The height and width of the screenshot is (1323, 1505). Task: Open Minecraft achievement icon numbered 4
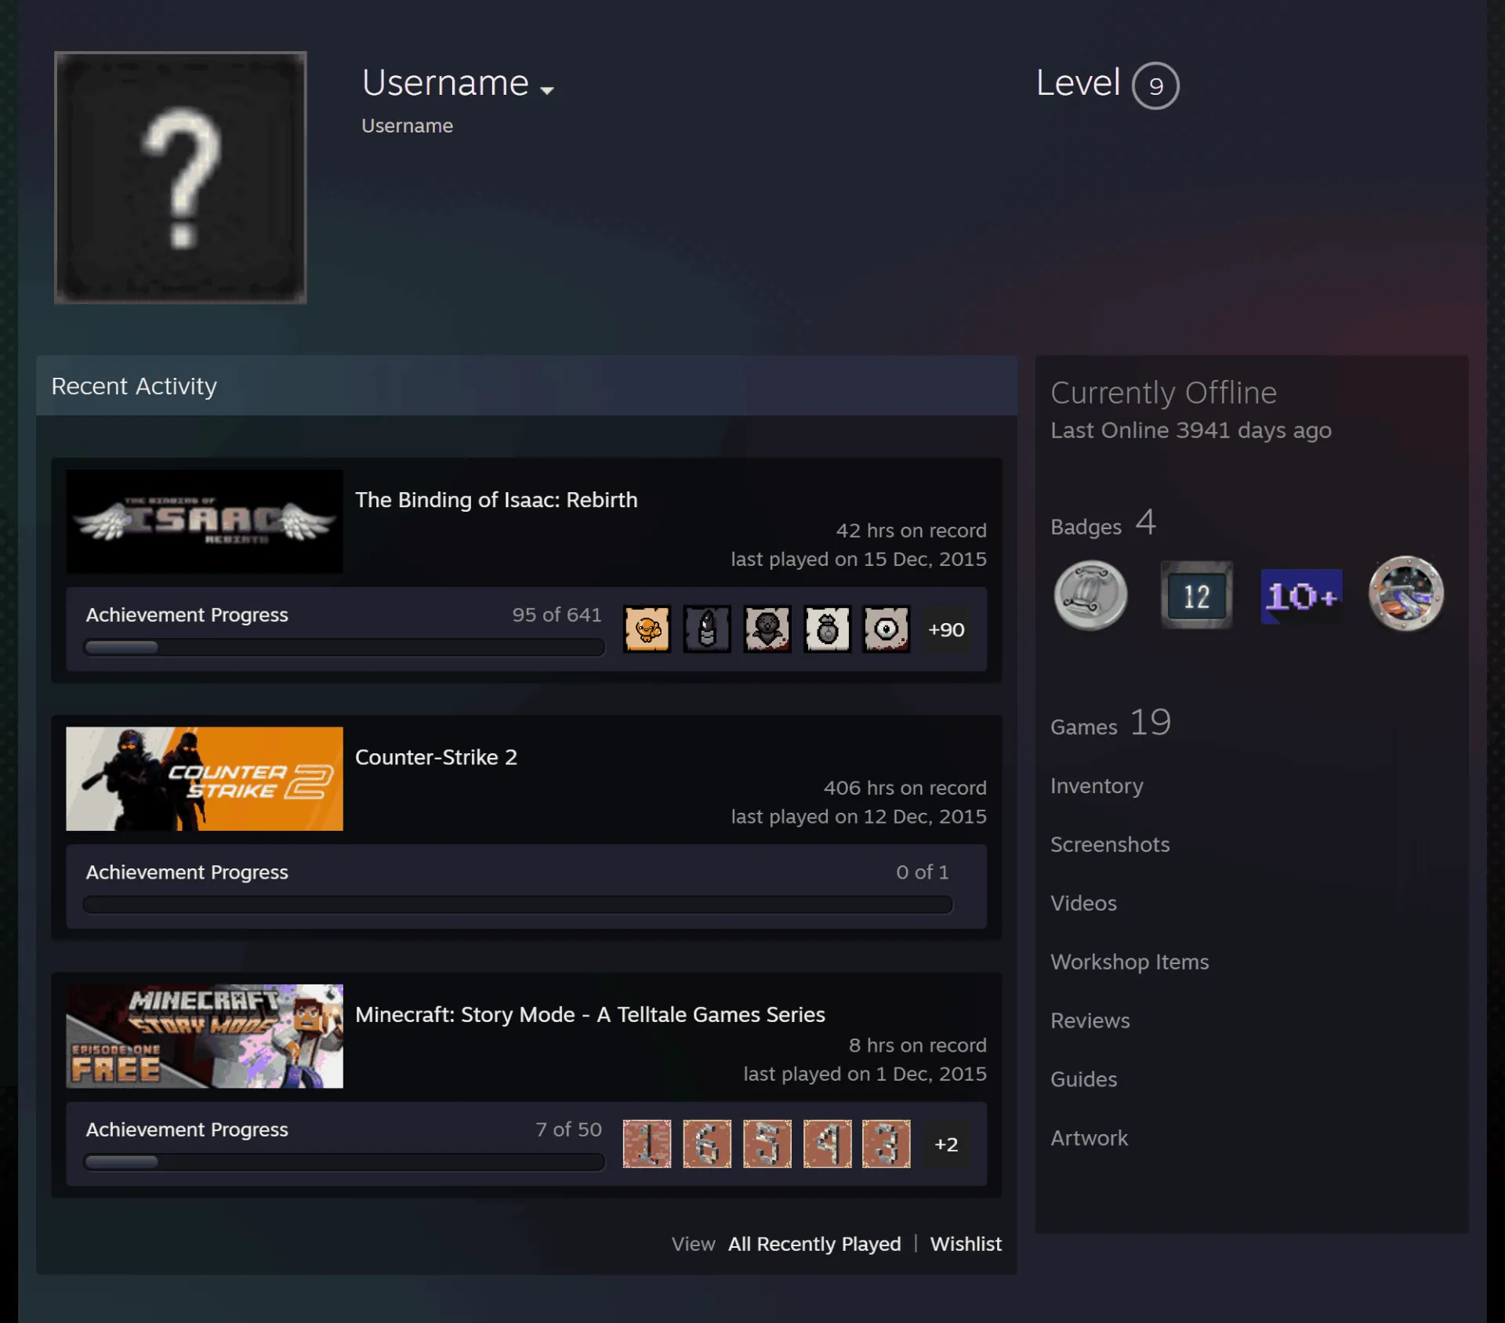tap(827, 1144)
